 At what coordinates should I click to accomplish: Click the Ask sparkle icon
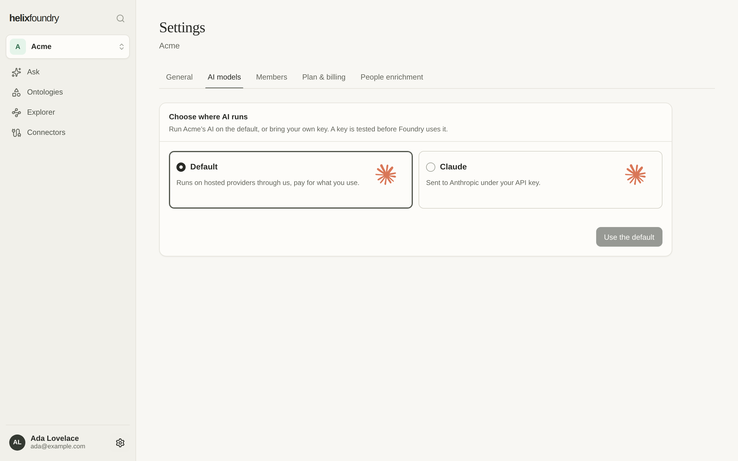pyautogui.click(x=16, y=72)
